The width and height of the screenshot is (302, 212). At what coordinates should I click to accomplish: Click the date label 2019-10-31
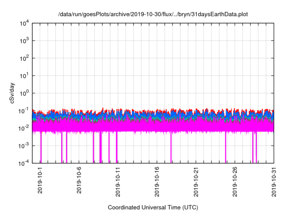click(274, 182)
